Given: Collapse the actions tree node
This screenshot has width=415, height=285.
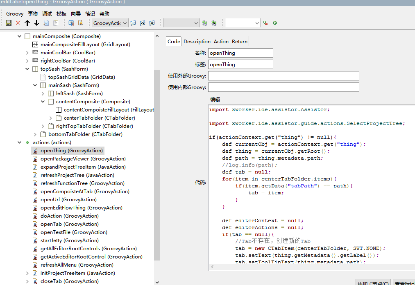Looking at the screenshot, I should tap(19, 142).
